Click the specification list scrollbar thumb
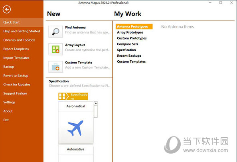This screenshot has width=237, height=162. tap(95, 111)
